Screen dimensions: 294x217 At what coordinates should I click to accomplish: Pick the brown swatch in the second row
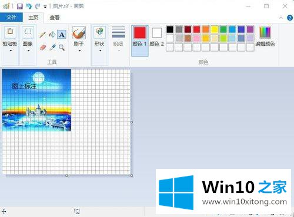tap(188, 38)
